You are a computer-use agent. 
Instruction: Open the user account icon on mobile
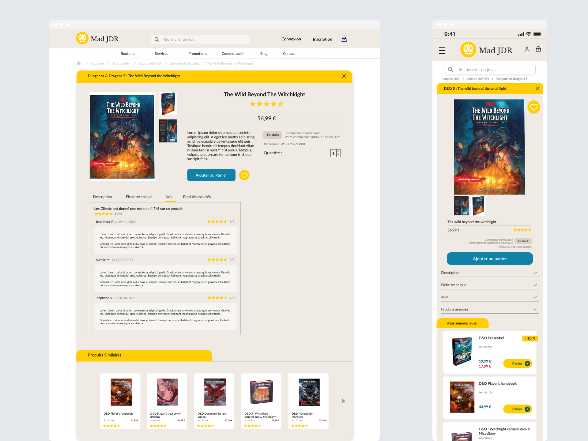point(527,49)
